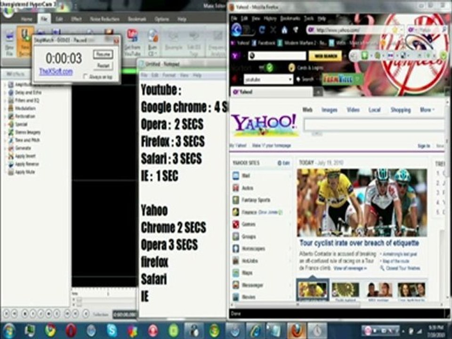
Task: Open the Noise Reduction ribbon tab
Action: coord(105,19)
